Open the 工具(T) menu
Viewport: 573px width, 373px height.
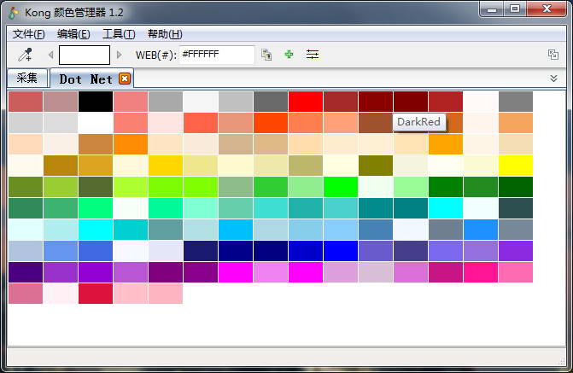click(x=119, y=34)
